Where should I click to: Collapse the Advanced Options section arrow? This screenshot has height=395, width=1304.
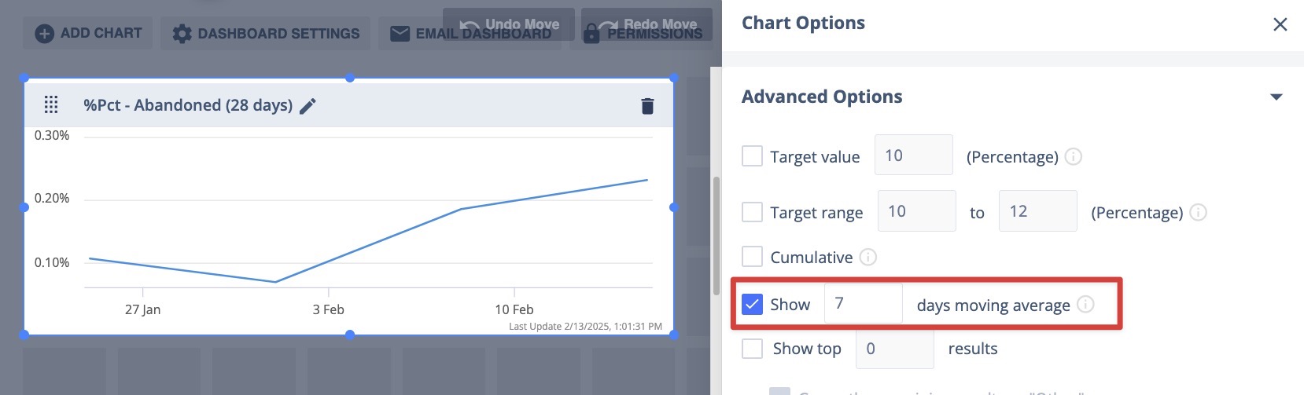click(x=1276, y=97)
